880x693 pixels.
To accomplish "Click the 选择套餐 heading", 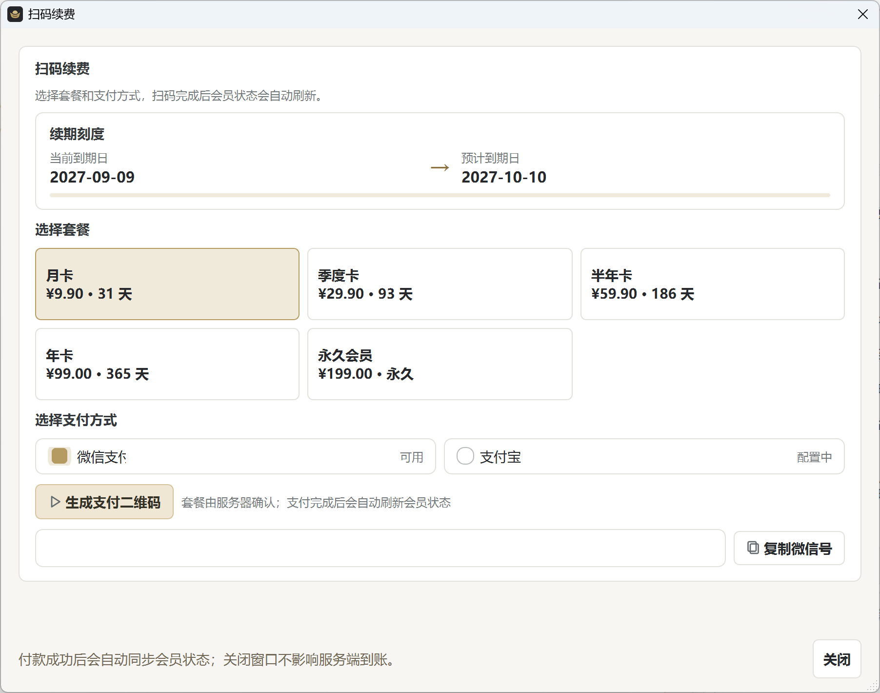I will 62,229.
